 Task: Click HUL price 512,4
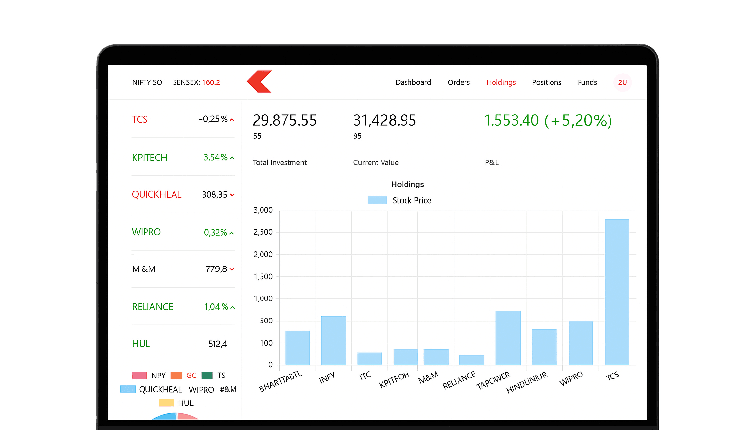[x=218, y=344]
